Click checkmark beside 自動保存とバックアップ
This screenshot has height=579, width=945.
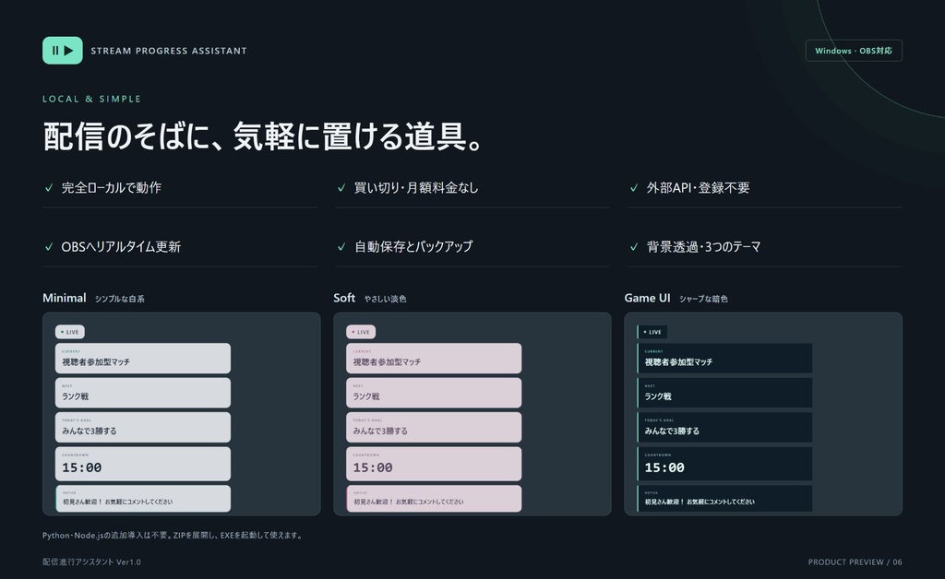[341, 247]
